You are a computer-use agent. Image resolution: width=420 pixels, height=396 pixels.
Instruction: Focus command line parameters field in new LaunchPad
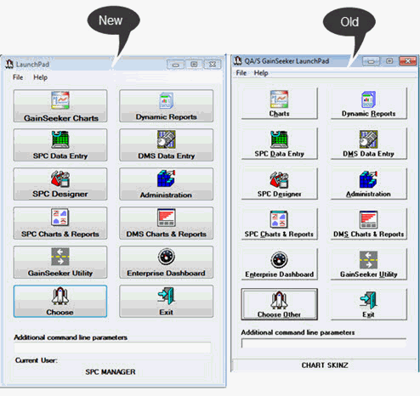click(112, 348)
